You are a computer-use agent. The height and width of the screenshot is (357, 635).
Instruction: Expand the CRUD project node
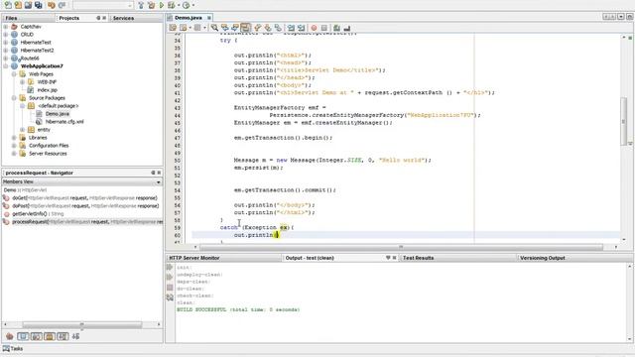(x=6, y=35)
